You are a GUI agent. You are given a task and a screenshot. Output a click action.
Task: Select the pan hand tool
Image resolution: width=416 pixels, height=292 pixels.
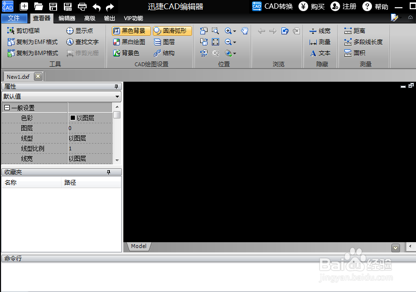click(245, 31)
